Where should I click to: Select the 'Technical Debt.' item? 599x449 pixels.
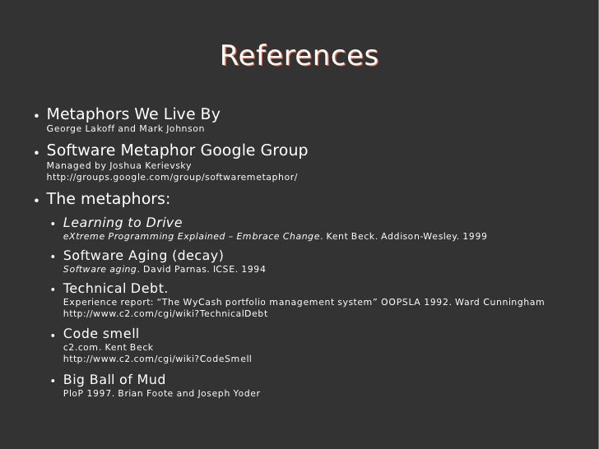coord(115,289)
